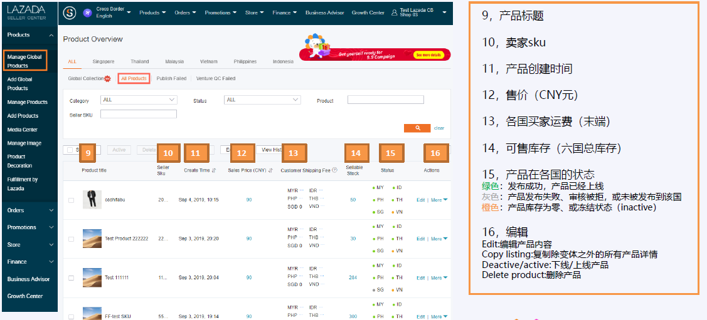Open Fulfillment by Lazada in sidebar
Screen dimensions: 707x320
pyautogui.click(x=23, y=184)
